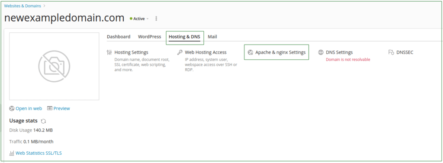The width and height of the screenshot is (443, 163).
Task: Open DNS Settings
Action: pos(339,52)
